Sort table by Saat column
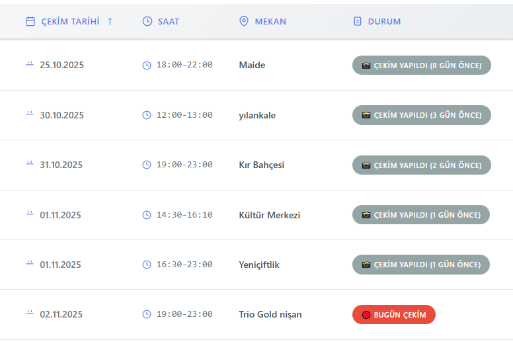This screenshot has width=513, height=342. (169, 21)
